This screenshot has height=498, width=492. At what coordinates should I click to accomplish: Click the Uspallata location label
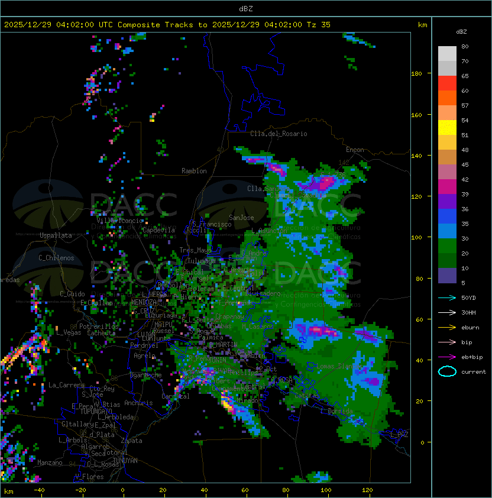pyautogui.click(x=56, y=235)
